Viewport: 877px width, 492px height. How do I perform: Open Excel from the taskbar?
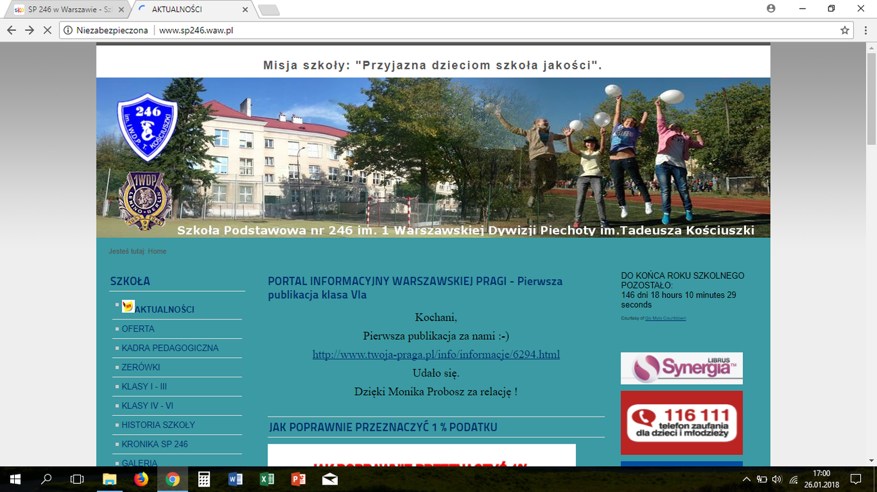[267, 479]
